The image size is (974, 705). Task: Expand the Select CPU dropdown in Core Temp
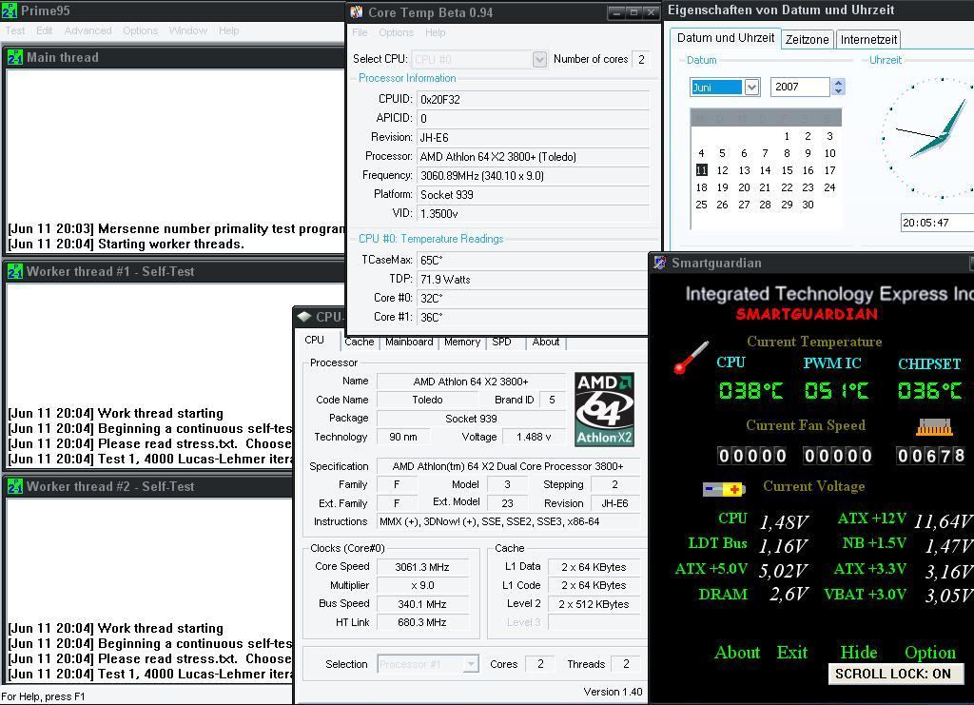[539, 59]
